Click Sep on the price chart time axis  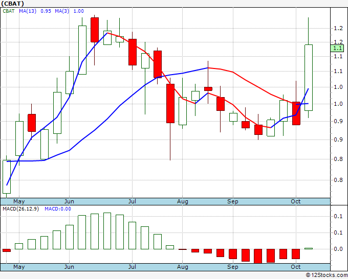[x=232, y=201]
